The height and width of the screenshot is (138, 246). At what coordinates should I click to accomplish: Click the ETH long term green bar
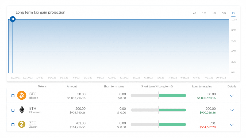click(x=172, y=110)
